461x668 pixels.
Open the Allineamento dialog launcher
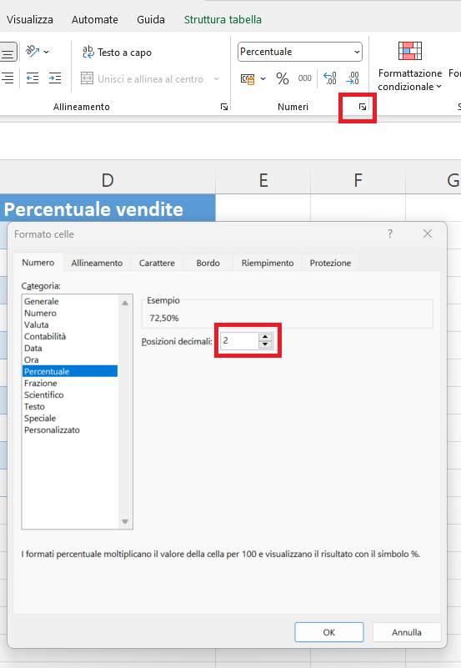[224, 107]
